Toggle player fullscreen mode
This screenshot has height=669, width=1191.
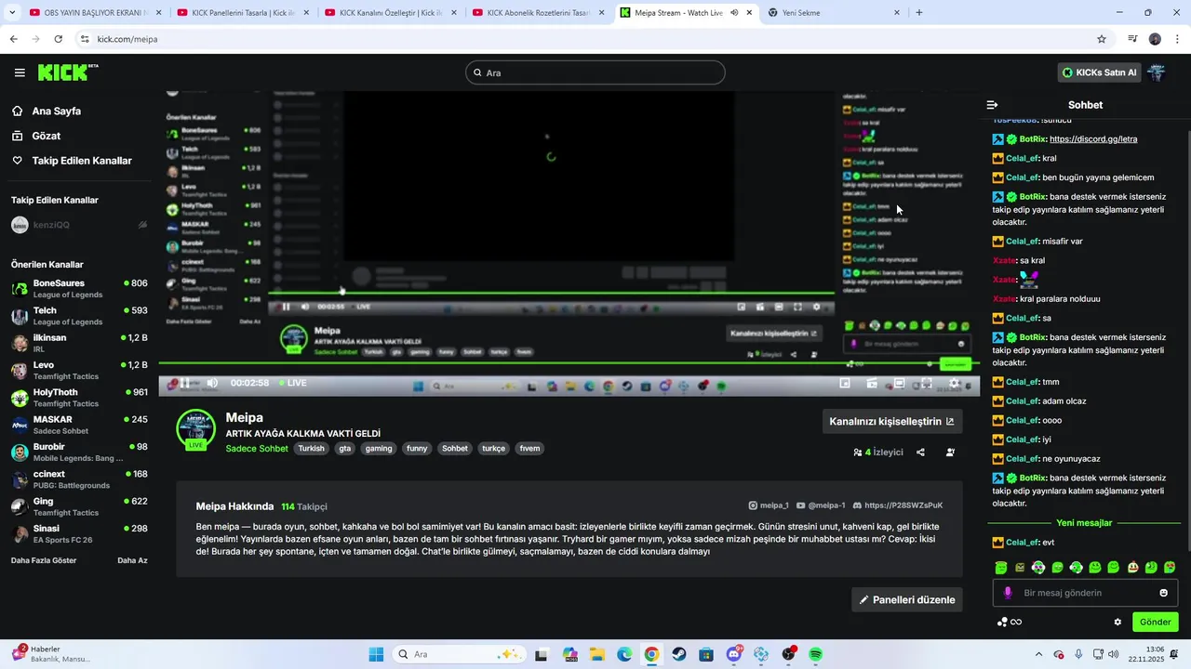[927, 383]
